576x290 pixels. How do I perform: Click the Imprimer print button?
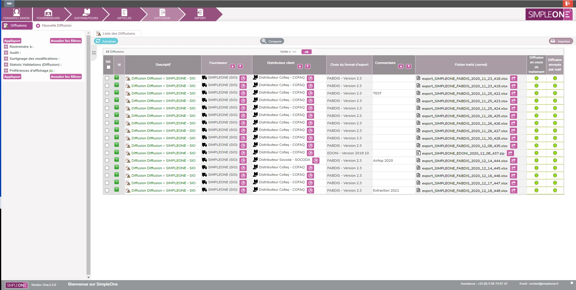pyautogui.click(x=561, y=41)
